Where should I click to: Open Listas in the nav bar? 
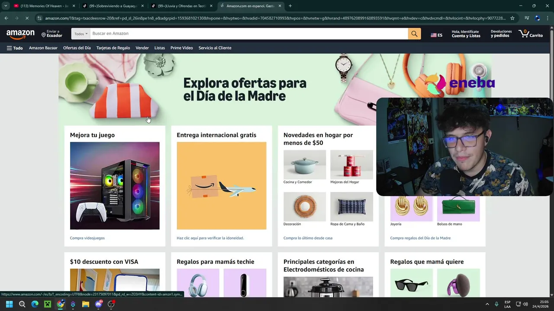pyautogui.click(x=160, y=48)
